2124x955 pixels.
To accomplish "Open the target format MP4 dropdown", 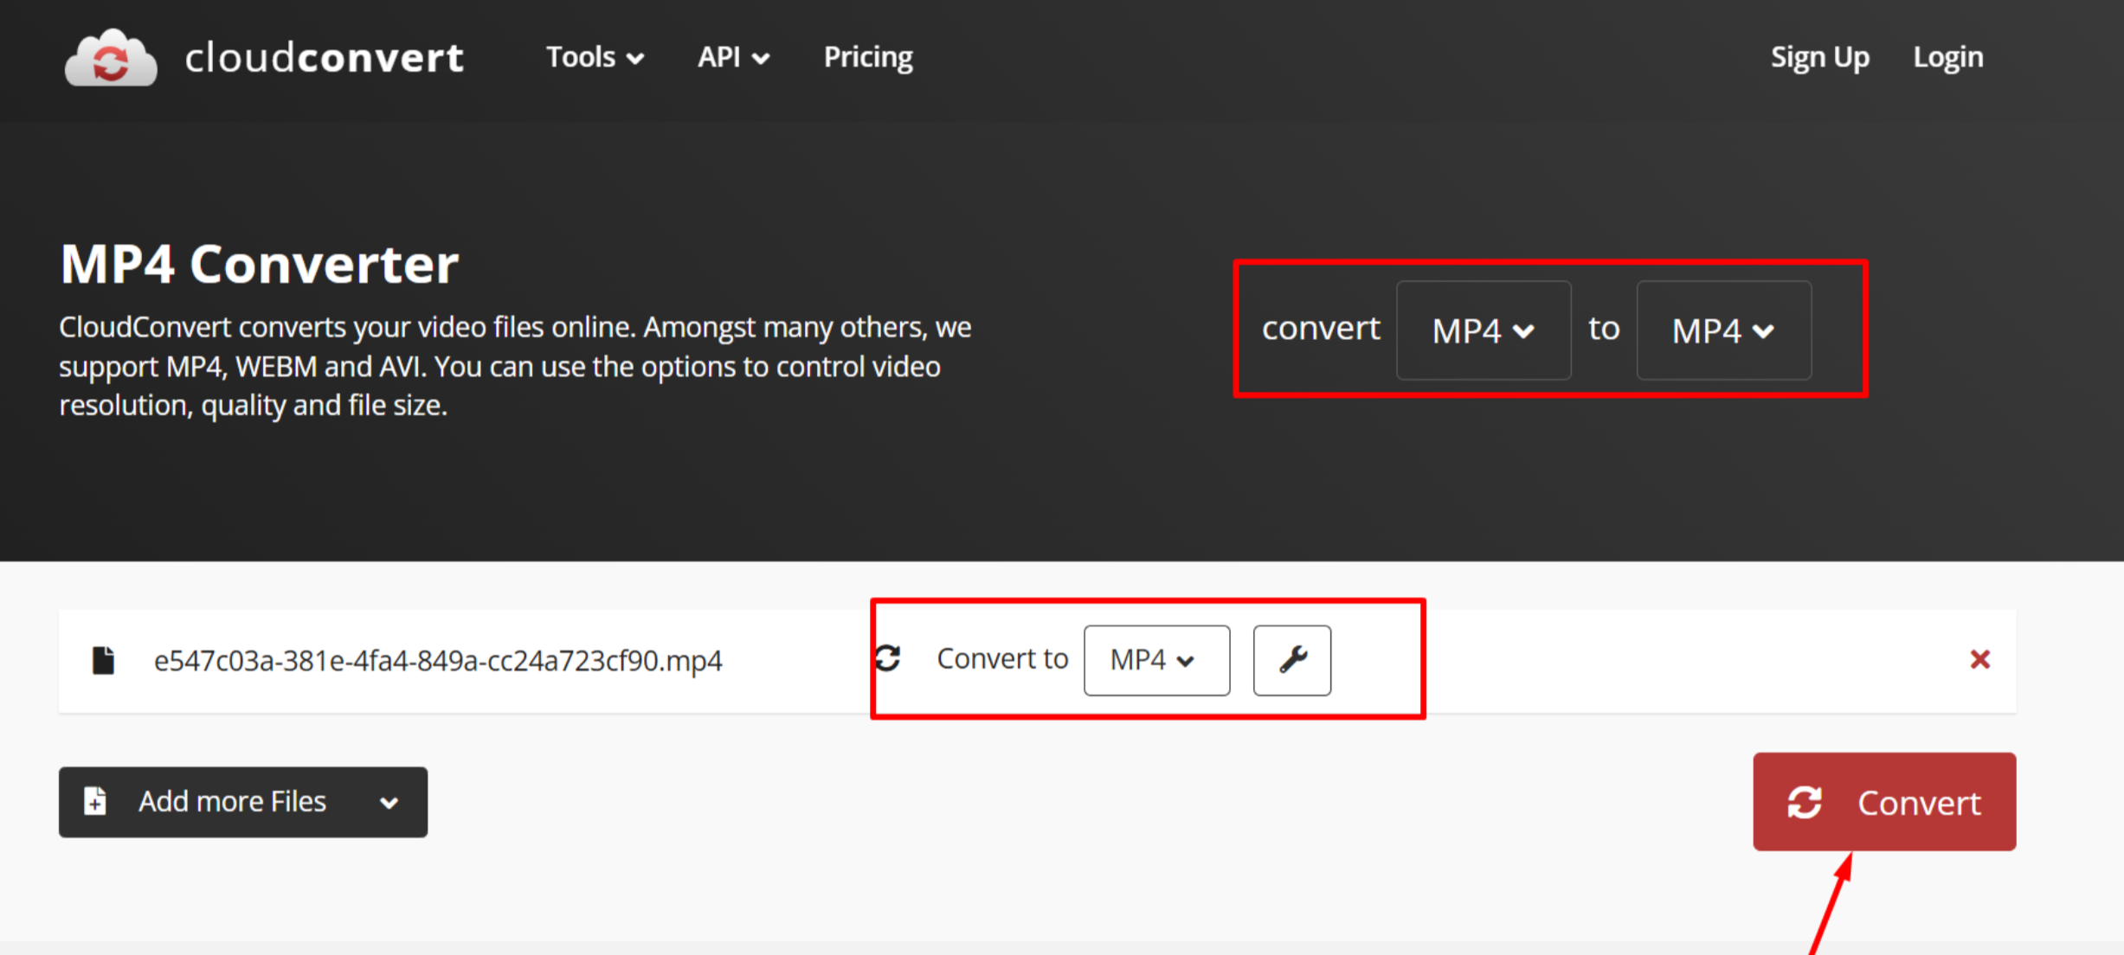I will coord(1723,330).
